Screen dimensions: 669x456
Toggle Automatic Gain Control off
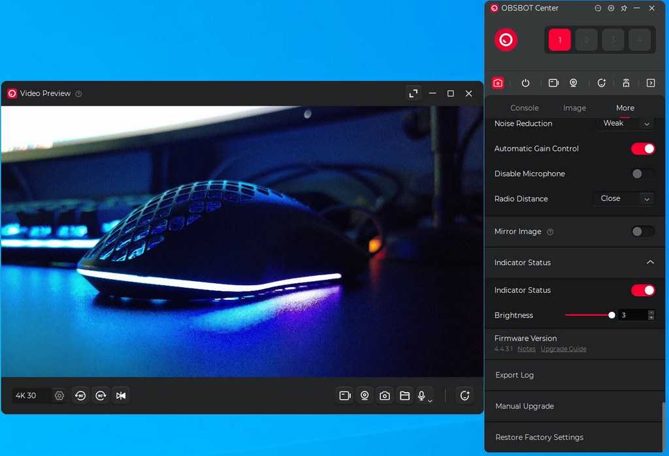(643, 149)
